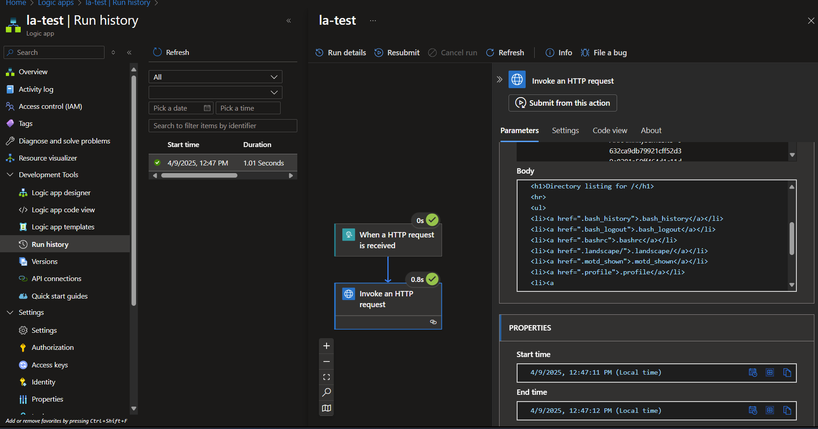Copy the Start time value with copy icon

pyautogui.click(x=787, y=373)
